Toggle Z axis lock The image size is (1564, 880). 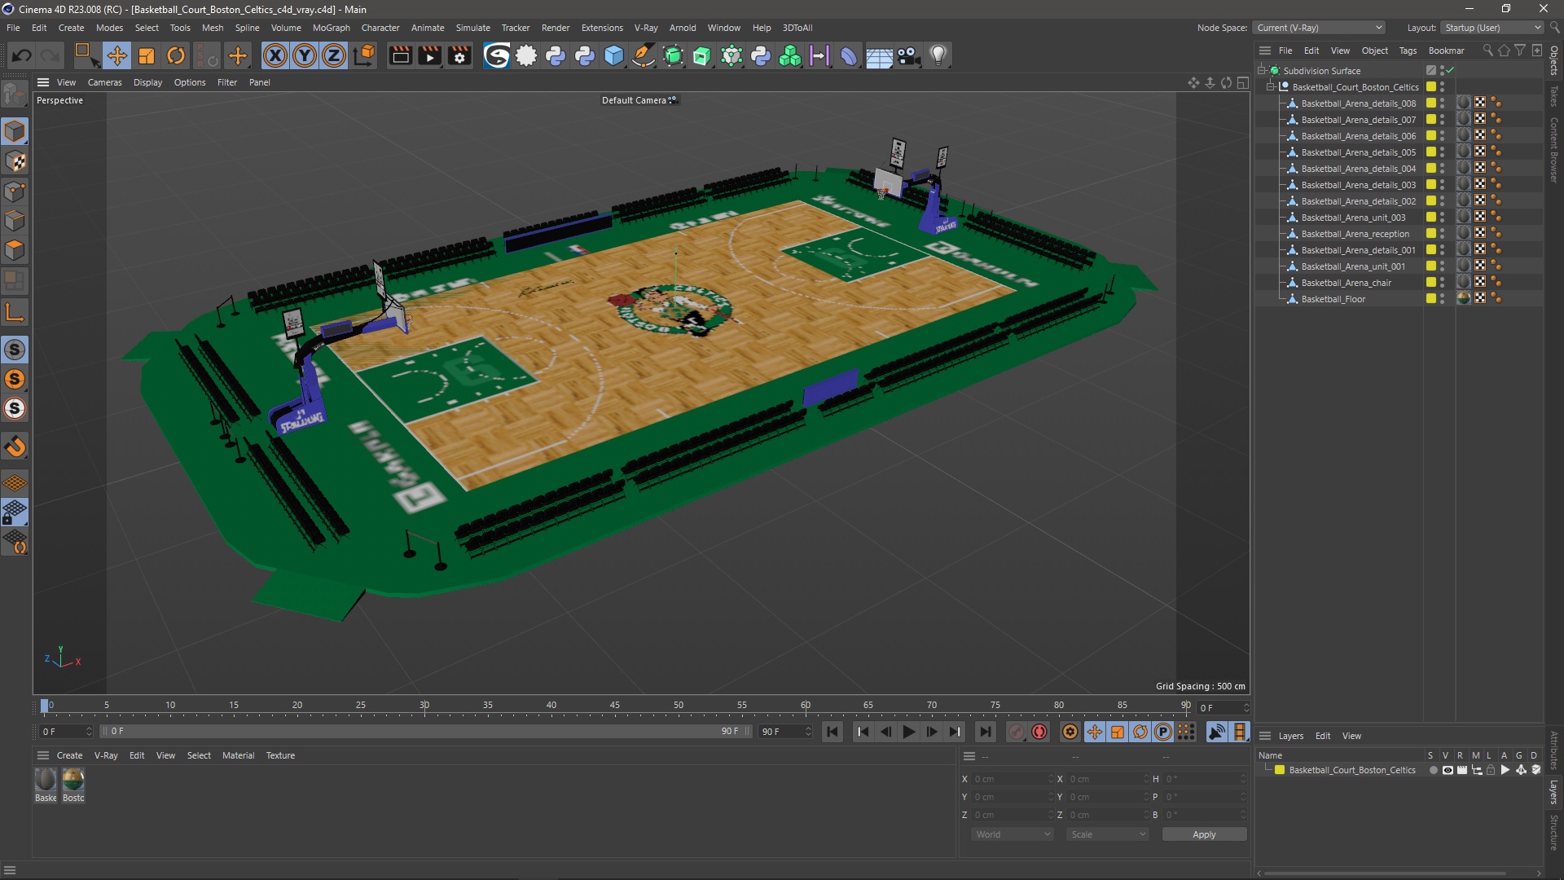[334, 55]
